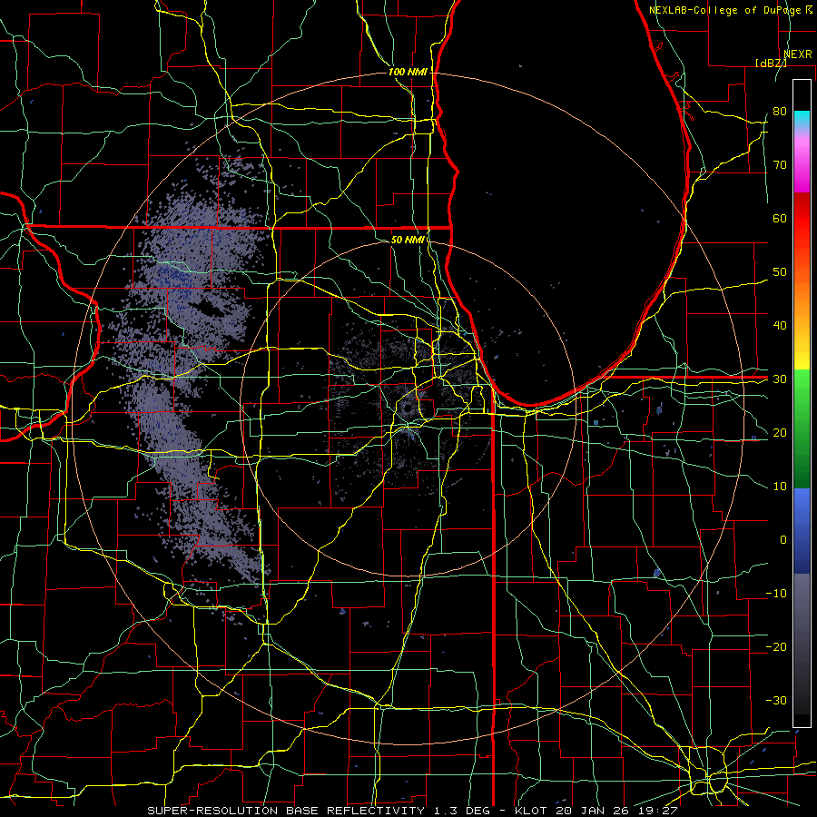Select the -30 value on the dBZ scale
Image resolution: width=817 pixels, height=817 pixels.
point(776,700)
